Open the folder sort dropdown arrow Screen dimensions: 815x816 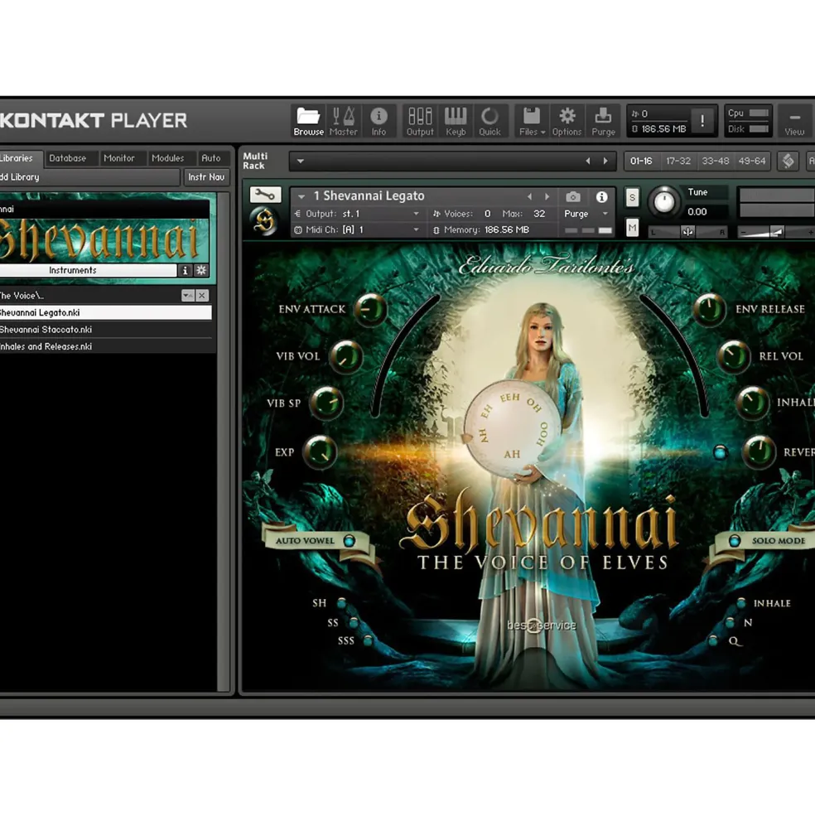187,296
